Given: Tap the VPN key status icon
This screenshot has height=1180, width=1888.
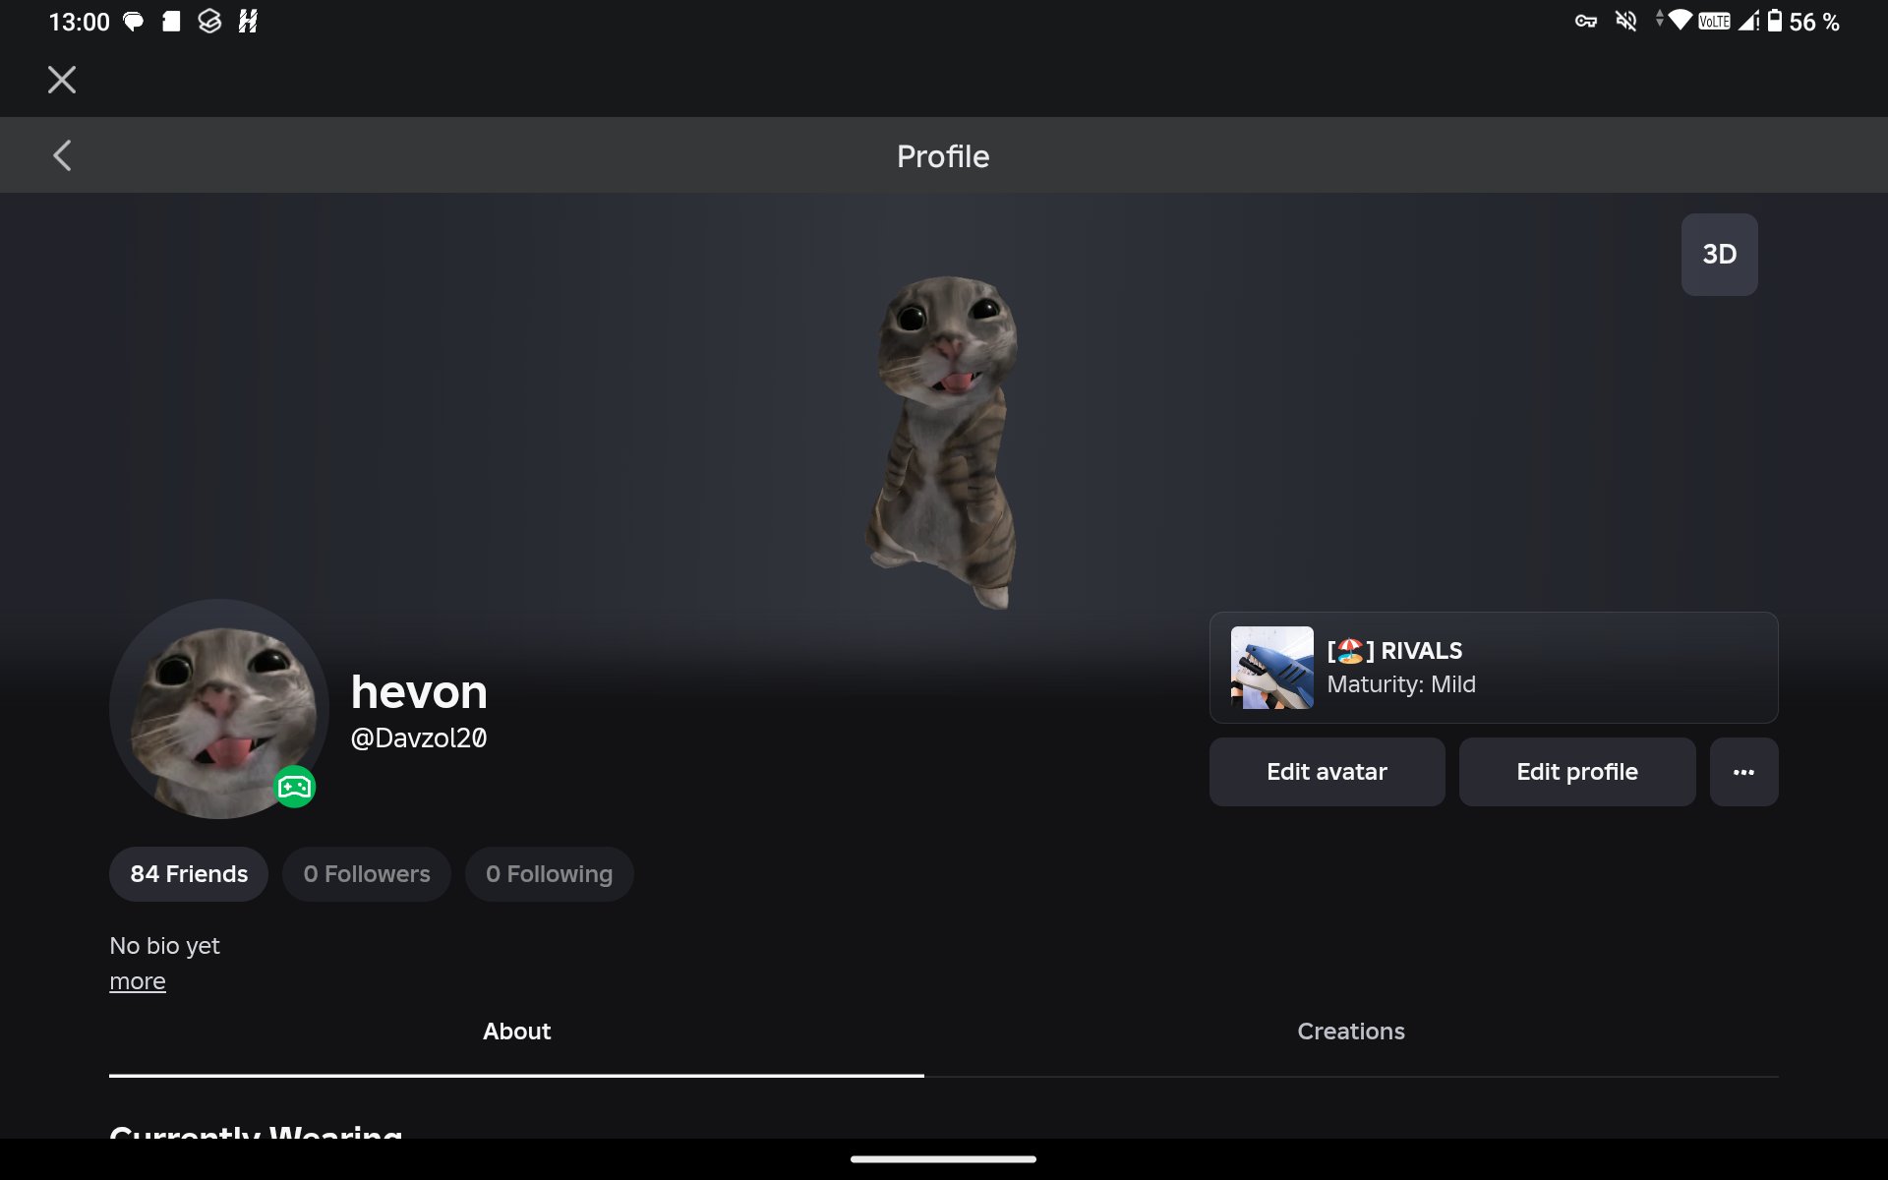Looking at the screenshot, I should (1585, 21).
